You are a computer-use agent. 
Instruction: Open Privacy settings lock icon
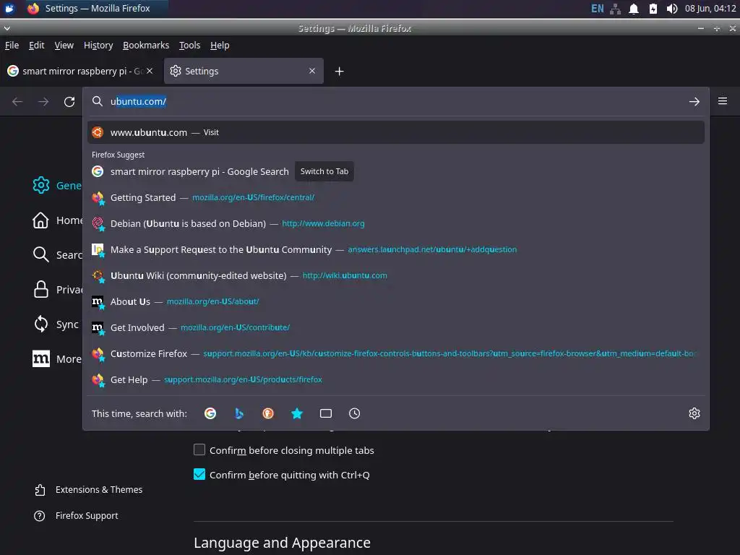(x=41, y=289)
